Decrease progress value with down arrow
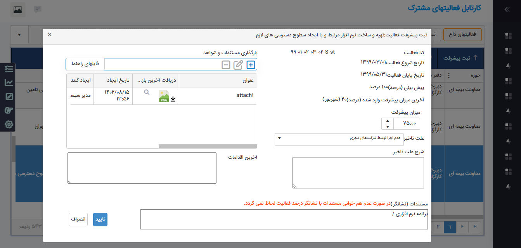The image size is (521, 248). 388,127
